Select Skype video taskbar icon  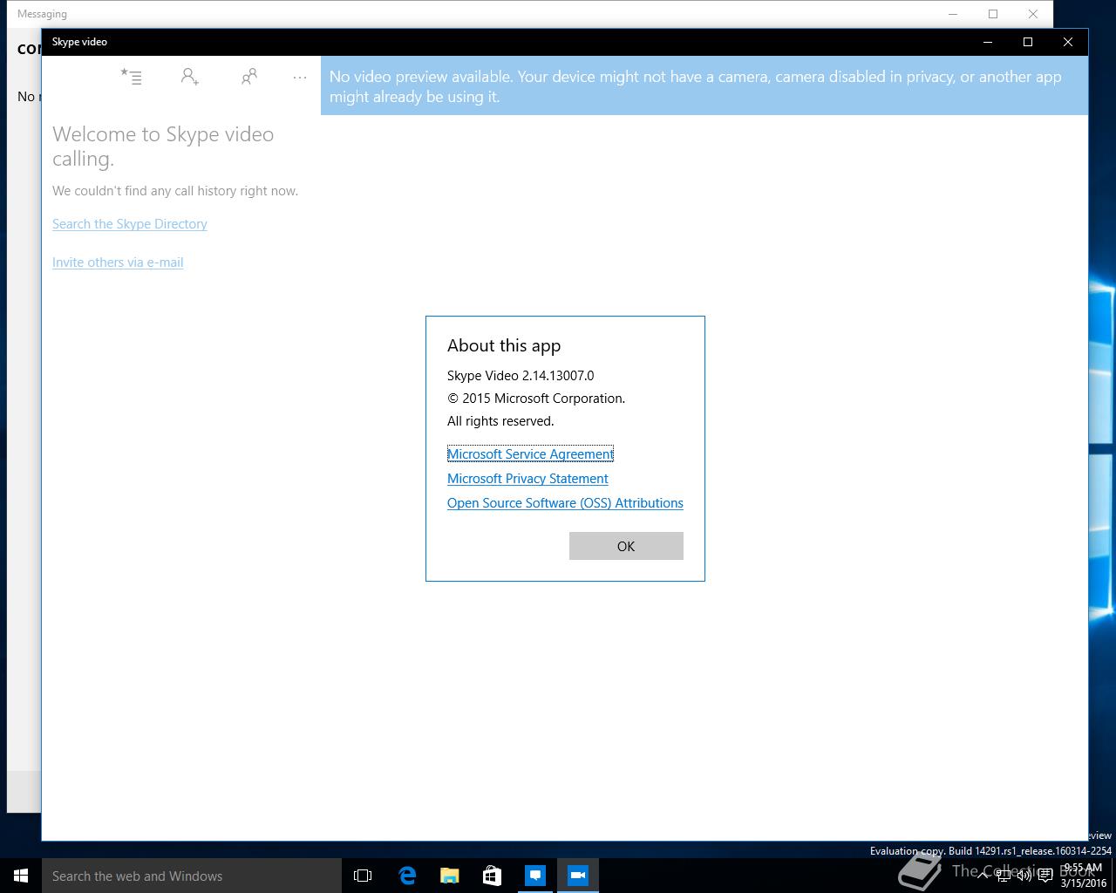(x=577, y=876)
